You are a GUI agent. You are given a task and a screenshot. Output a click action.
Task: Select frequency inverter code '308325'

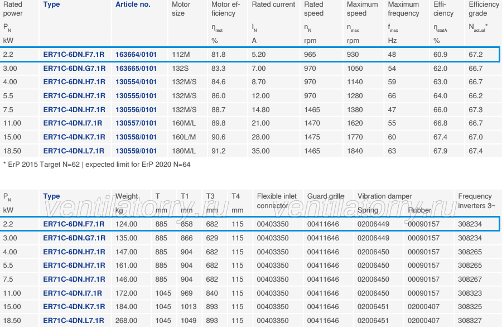[470, 307]
